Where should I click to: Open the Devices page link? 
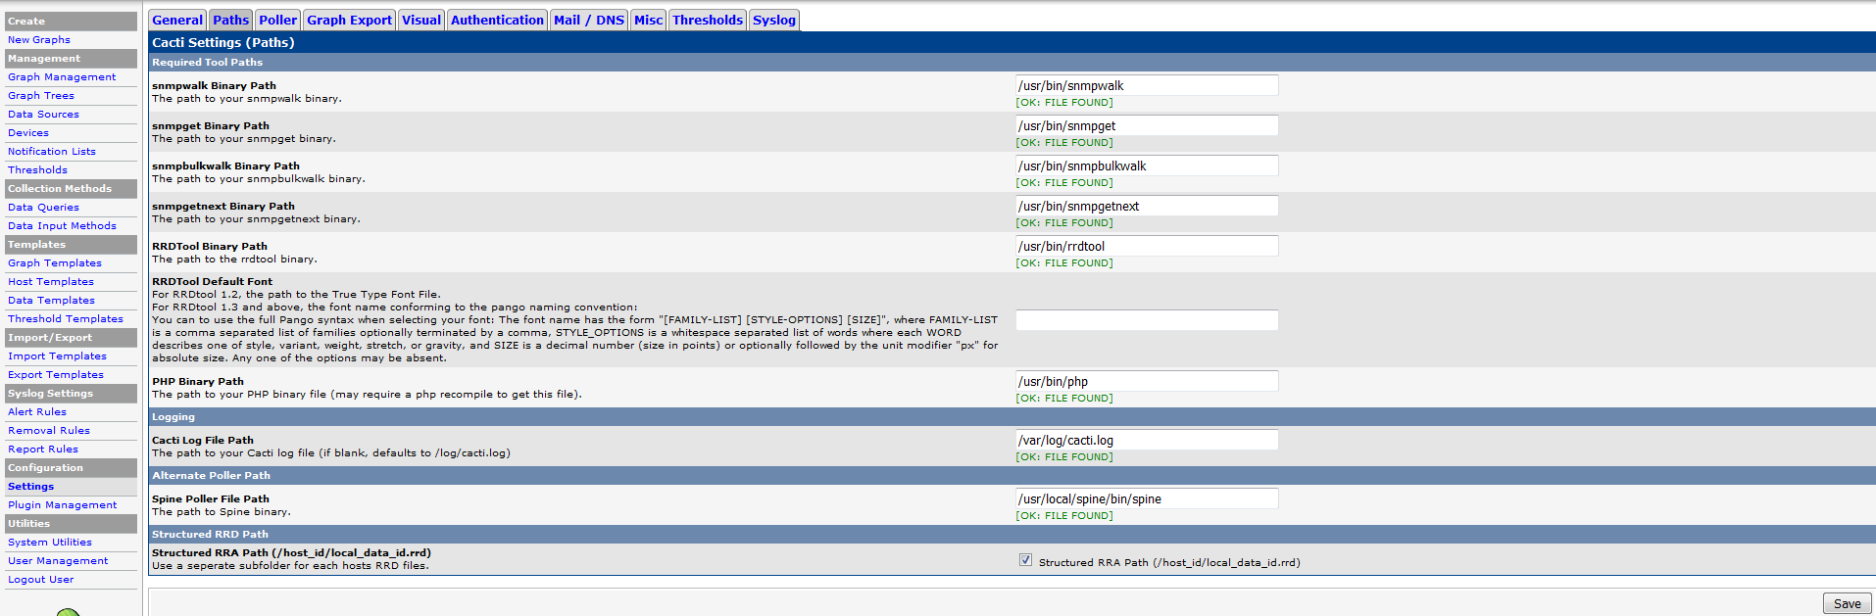[28, 133]
